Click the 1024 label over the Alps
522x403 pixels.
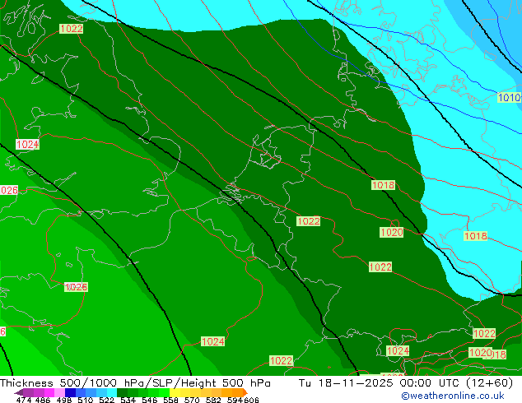coord(398,351)
